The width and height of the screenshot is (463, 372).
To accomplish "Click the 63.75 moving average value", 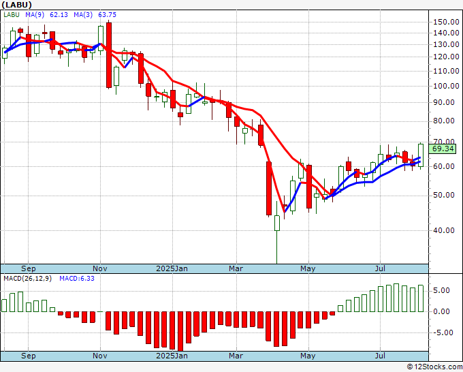I will click(x=107, y=15).
